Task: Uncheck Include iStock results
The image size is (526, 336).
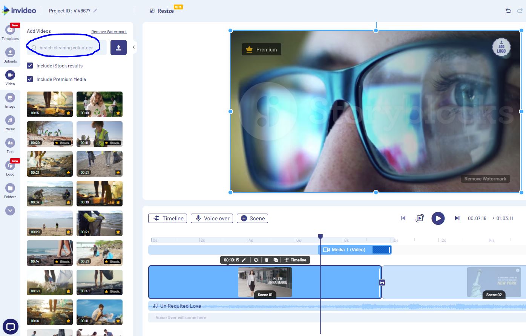Action: point(30,66)
